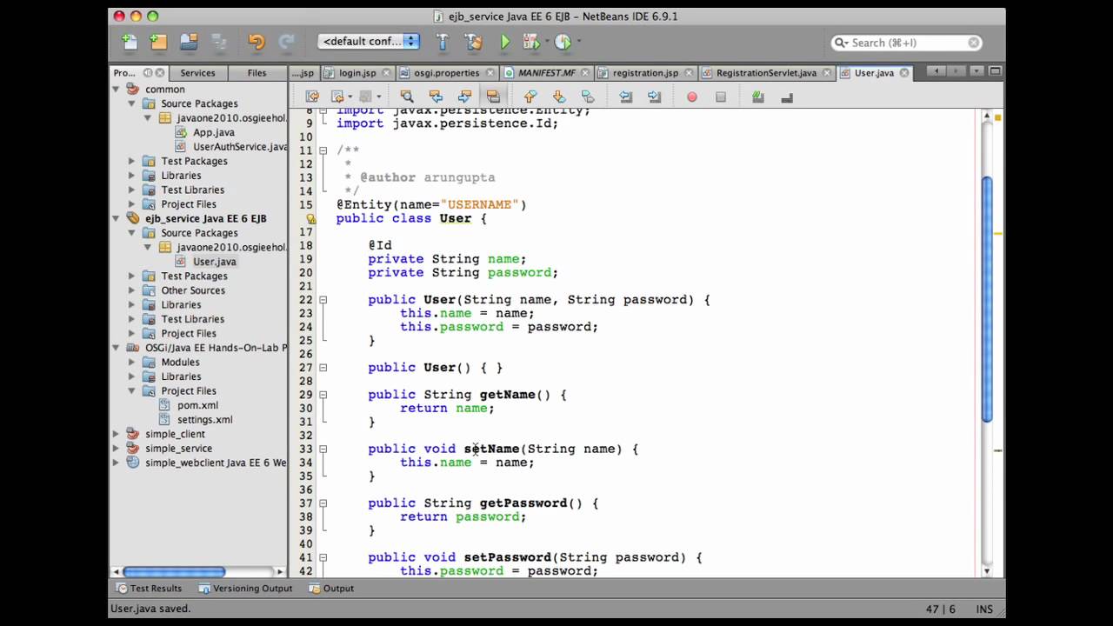
Task: Open the editor Back history dropdown arrow
Action: tap(350, 97)
